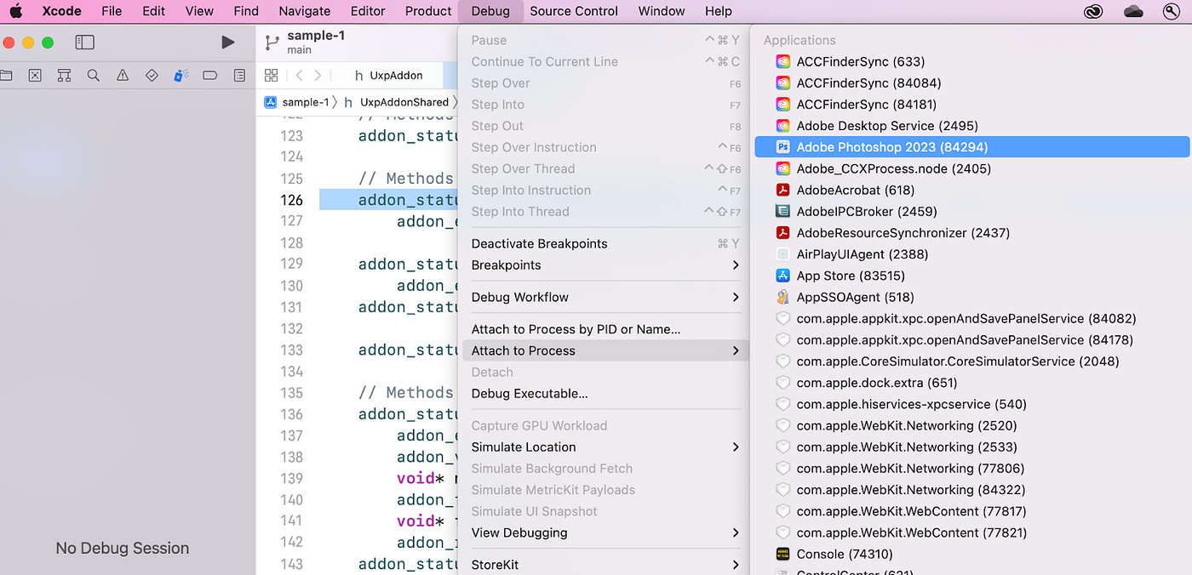Click the cloud status icon in menu bar
The image size is (1192, 575).
[1133, 11]
